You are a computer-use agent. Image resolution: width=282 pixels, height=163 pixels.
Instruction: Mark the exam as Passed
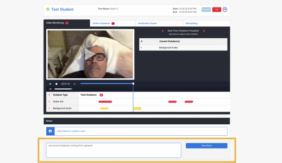point(206,10)
